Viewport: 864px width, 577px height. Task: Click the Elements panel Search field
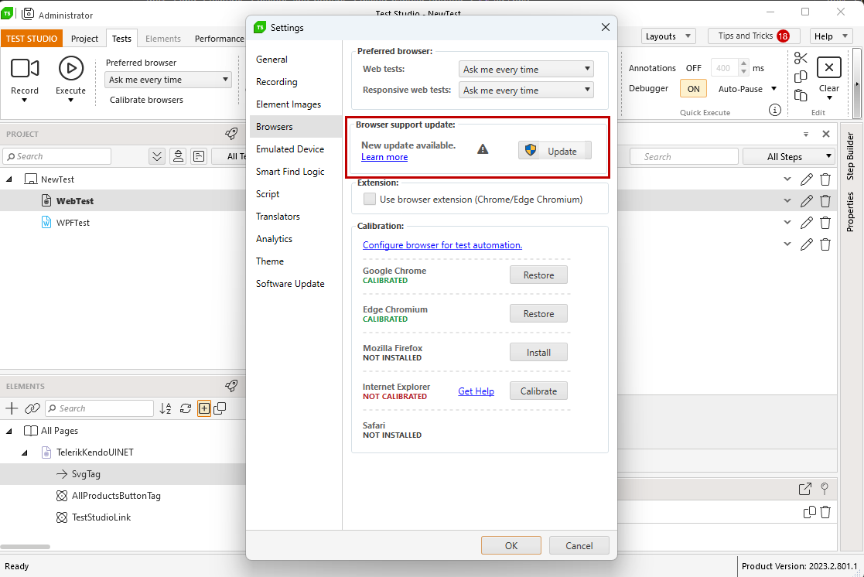tap(99, 408)
